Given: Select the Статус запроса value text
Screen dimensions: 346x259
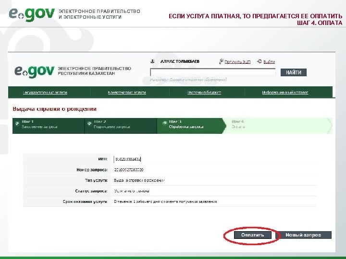Looking at the screenshot, I should pyautogui.click(x=132, y=191).
